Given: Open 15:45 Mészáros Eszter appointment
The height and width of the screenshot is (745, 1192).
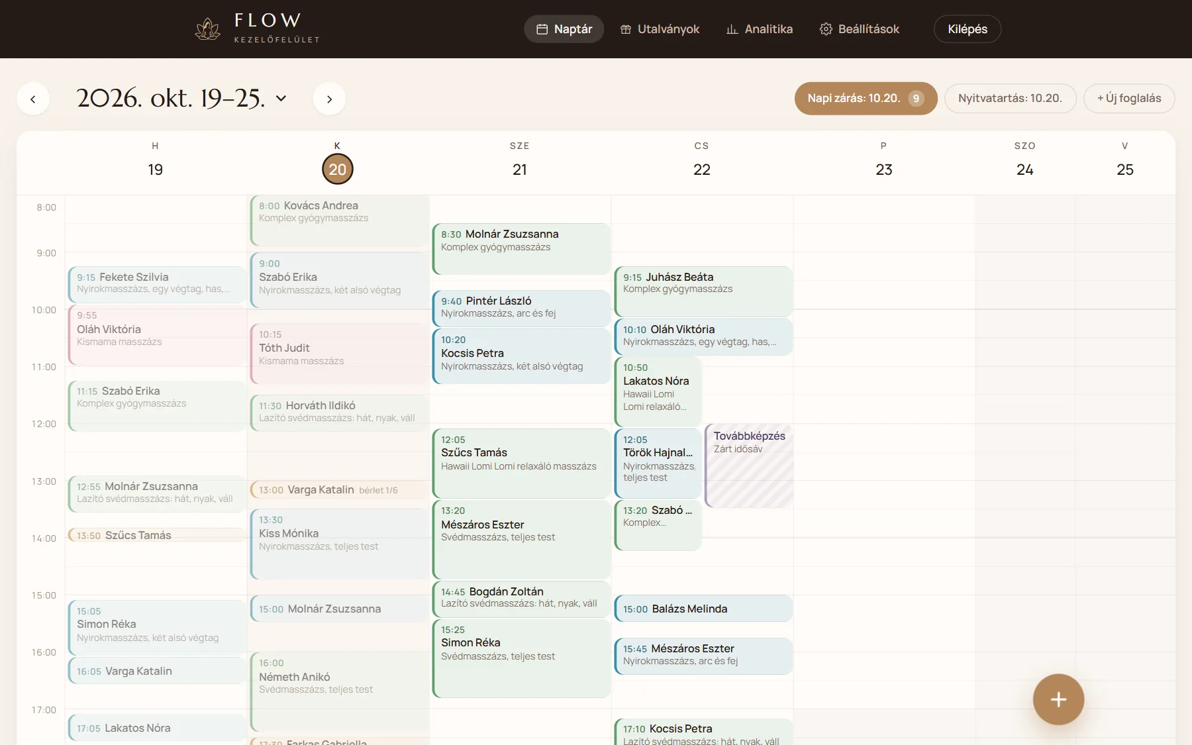Looking at the screenshot, I should click(703, 656).
